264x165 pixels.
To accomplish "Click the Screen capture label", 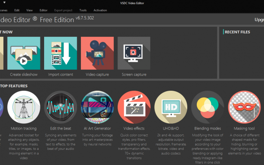I will click(134, 74).
